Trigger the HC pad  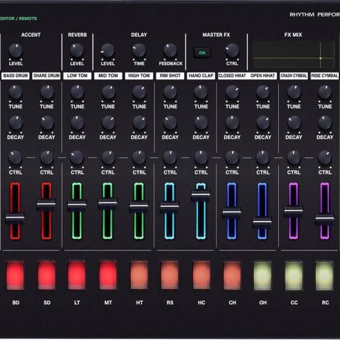(201, 275)
